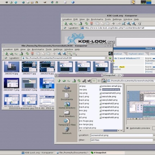155x155 pixels.
Task: Toggle preview pane button in KSnapshot dialog
Action: coord(104,81)
